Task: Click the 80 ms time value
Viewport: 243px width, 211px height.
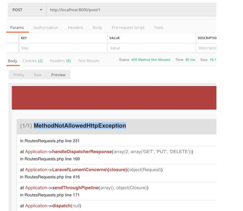Action: (x=190, y=60)
